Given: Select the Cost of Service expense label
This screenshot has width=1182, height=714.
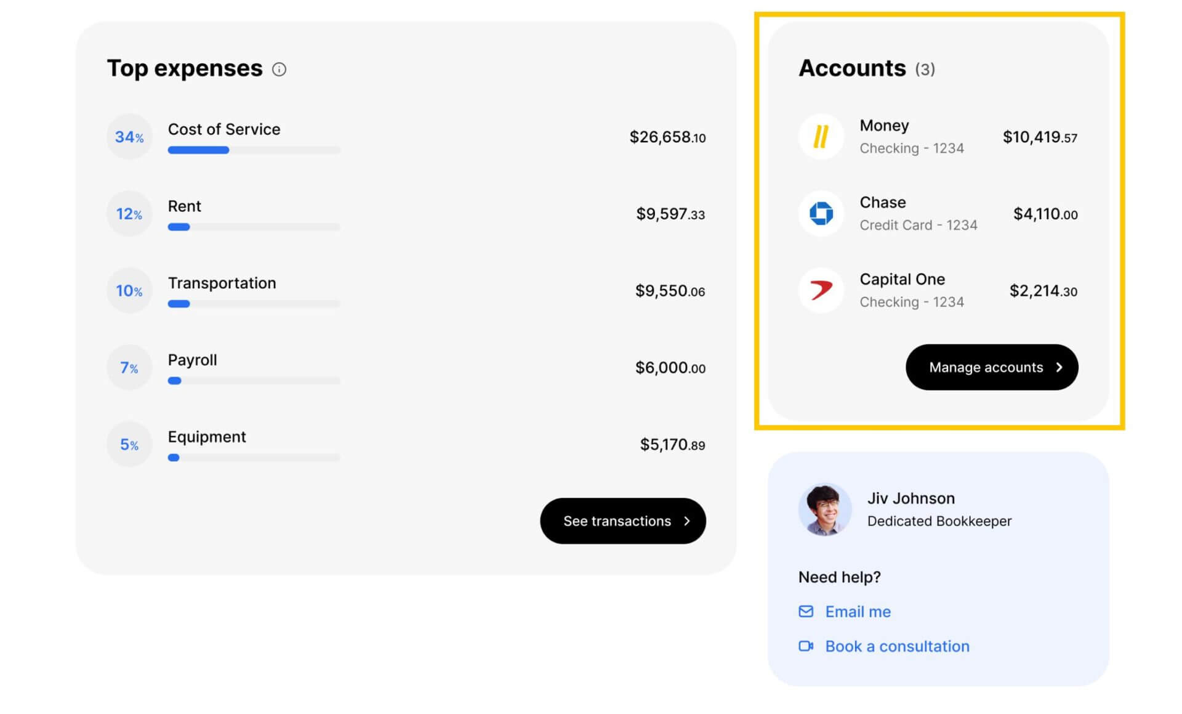Looking at the screenshot, I should click(x=224, y=129).
